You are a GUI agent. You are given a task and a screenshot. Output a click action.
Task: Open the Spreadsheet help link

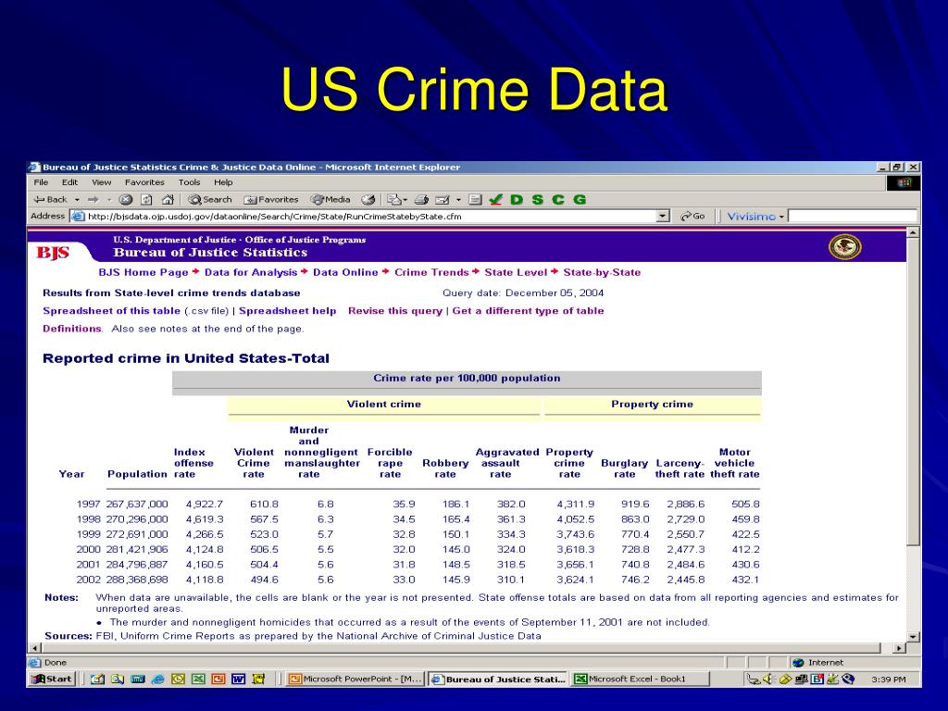(288, 311)
